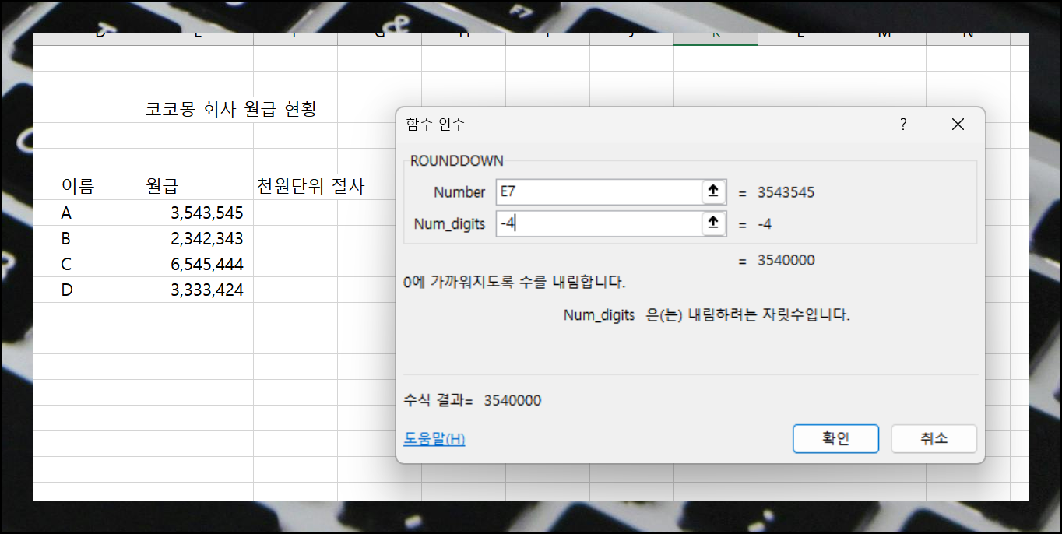The height and width of the screenshot is (534, 1062).
Task: Confirm the function with the 확인 button
Action: click(x=835, y=438)
